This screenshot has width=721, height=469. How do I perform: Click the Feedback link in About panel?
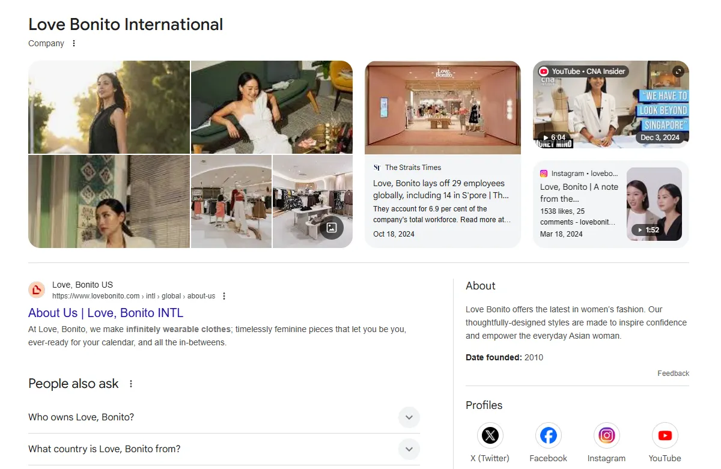click(x=673, y=374)
